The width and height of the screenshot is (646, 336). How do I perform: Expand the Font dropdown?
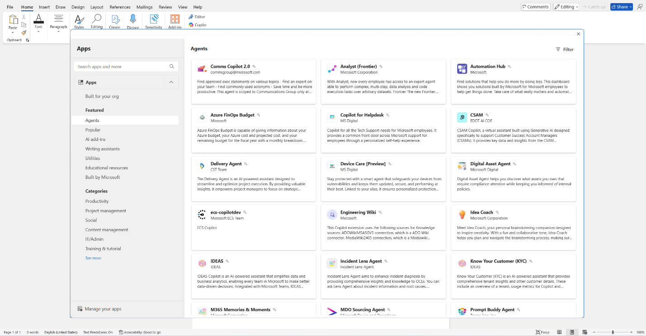(38, 32)
